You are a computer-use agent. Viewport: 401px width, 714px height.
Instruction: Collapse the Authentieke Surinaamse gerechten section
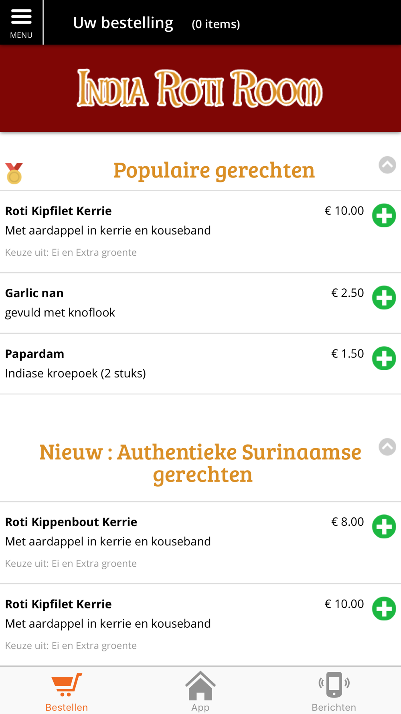387,447
